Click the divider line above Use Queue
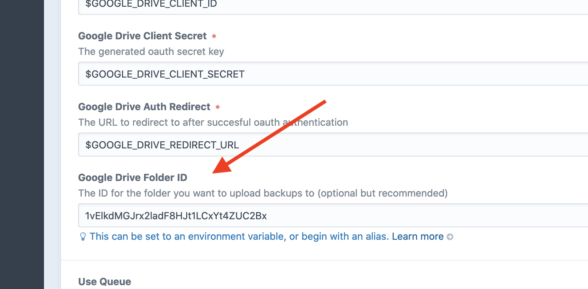This screenshot has width=588, height=289. click(324, 260)
